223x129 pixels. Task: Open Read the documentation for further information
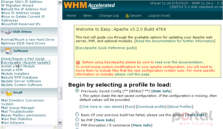coord(175,41)
